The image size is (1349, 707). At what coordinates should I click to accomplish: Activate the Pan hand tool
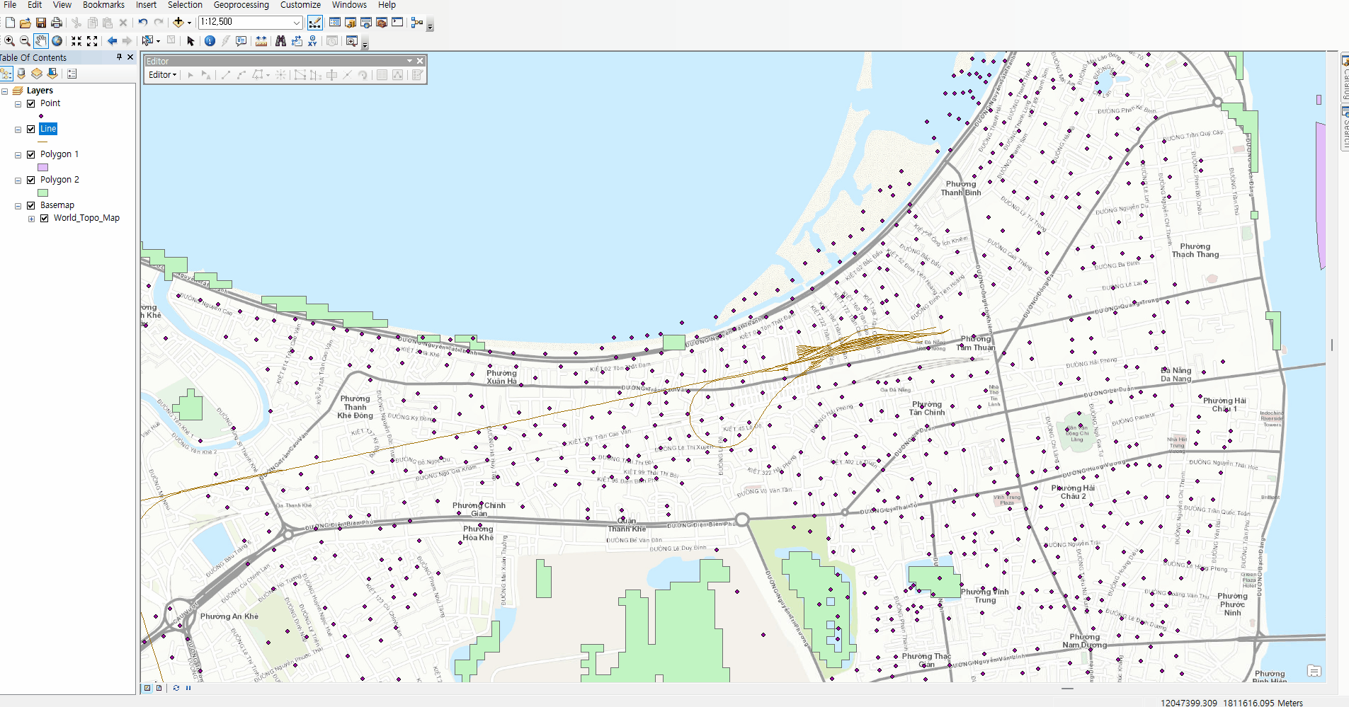[41, 41]
